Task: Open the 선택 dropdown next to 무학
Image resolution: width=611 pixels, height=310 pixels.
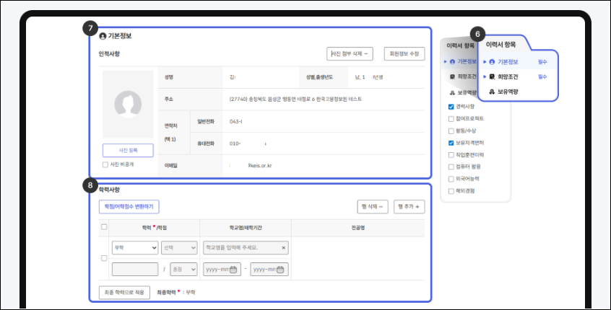Action: point(179,248)
